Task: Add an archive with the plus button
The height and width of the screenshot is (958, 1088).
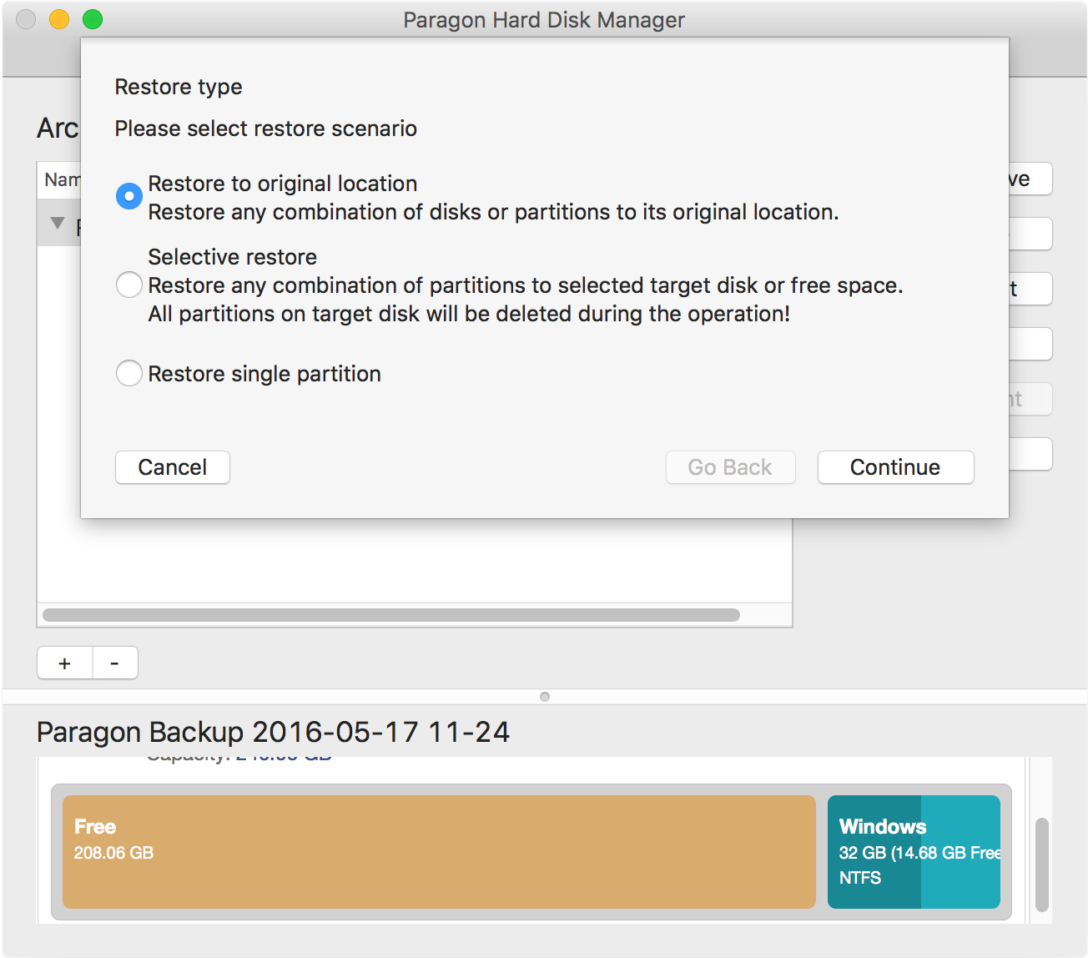Action: click(x=65, y=663)
